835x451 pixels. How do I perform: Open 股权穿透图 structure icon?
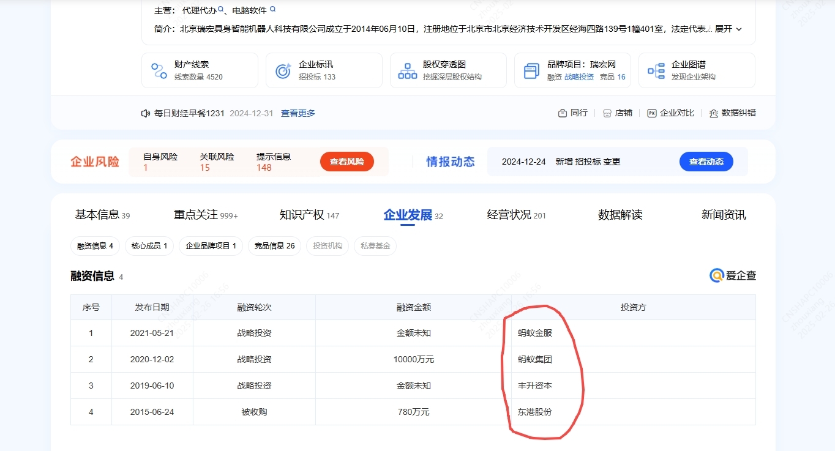[408, 70]
